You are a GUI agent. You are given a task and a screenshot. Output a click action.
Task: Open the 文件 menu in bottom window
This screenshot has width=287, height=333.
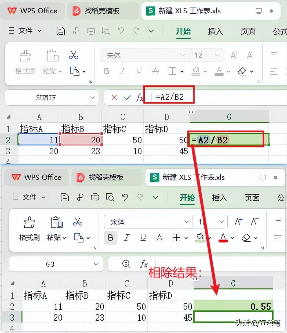click(x=29, y=197)
